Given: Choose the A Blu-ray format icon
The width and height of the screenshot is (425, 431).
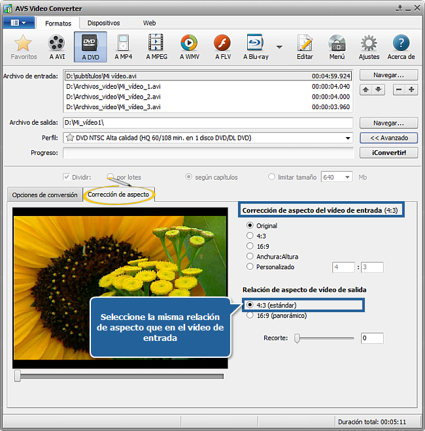Looking at the screenshot, I should 256,44.
